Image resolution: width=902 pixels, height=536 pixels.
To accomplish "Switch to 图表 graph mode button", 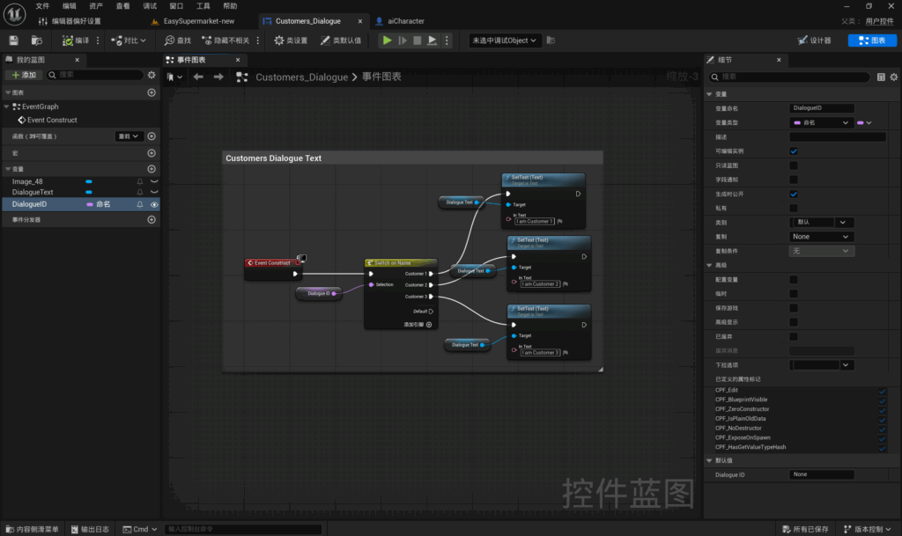I will point(872,40).
